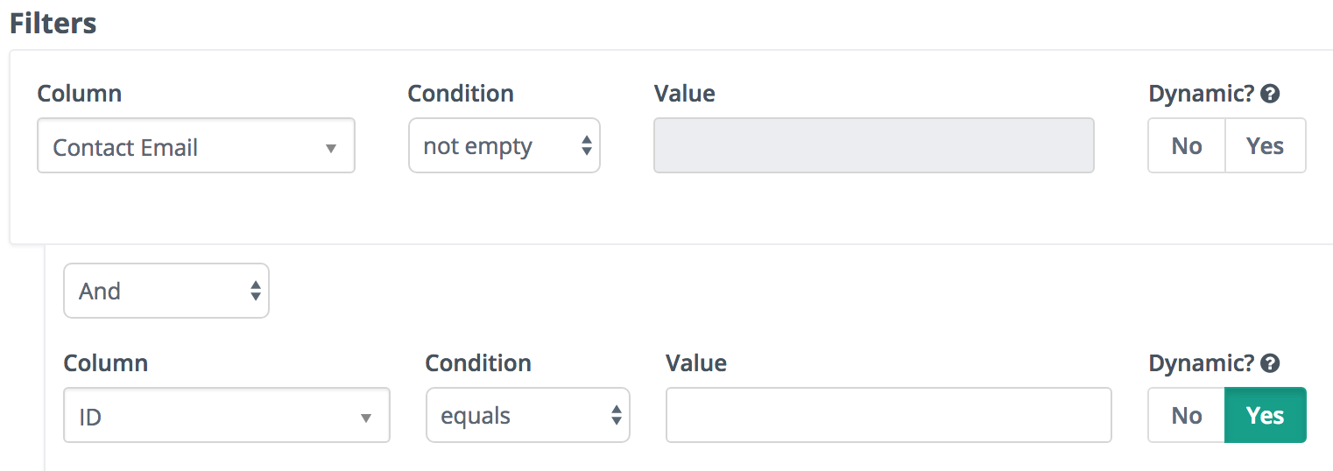
Task: Click the help icon beside the top Dynamic? label
Action: pos(1270,94)
